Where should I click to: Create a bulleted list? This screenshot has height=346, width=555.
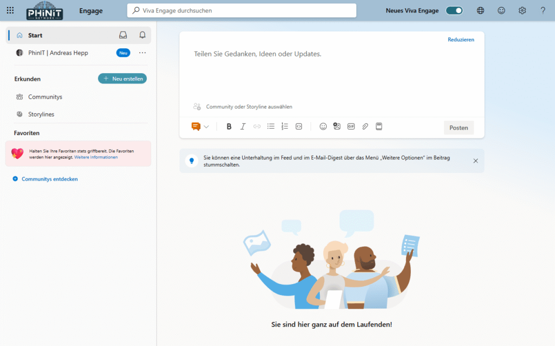click(270, 126)
